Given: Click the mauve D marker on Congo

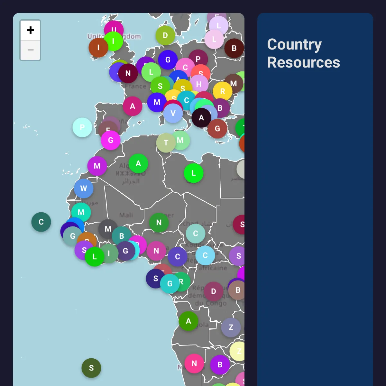Looking at the screenshot, I should (214, 291).
